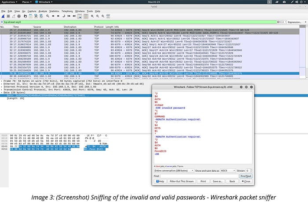
Task: Click the Find text field
Action: 199,176
